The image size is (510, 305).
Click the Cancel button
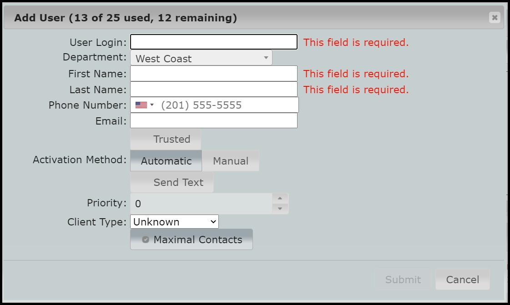click(462, 280)
